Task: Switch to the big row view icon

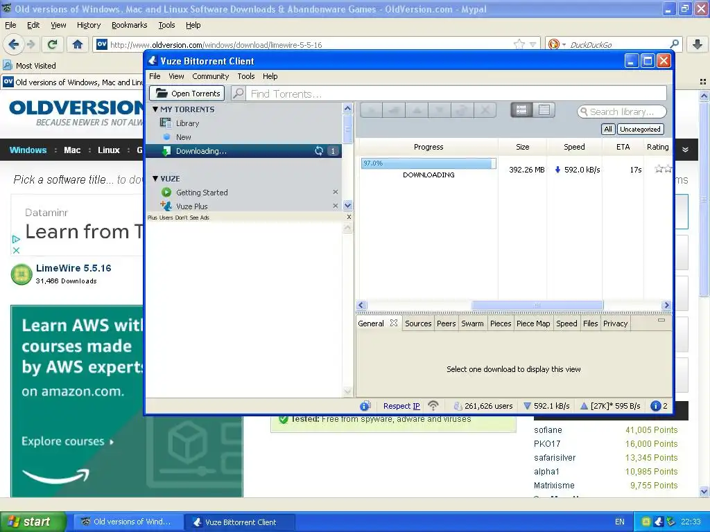Action: point(521,110)
